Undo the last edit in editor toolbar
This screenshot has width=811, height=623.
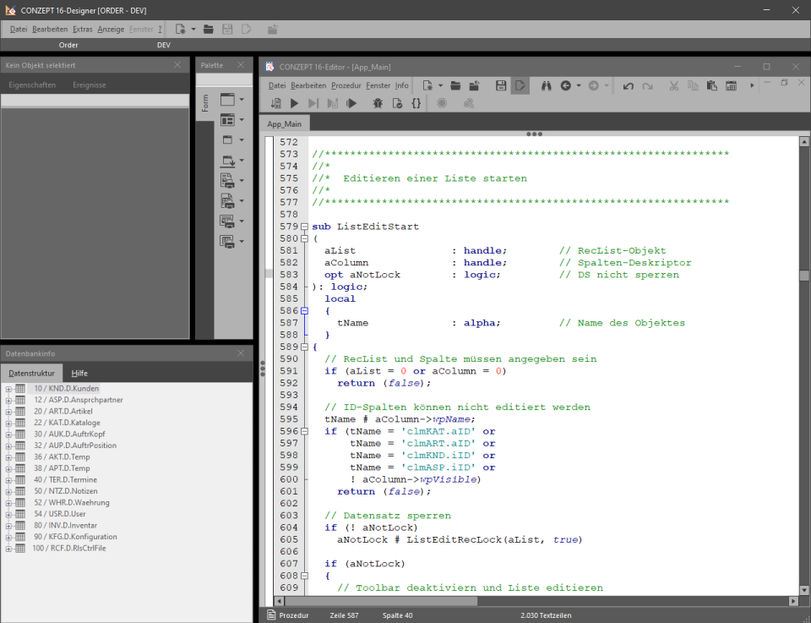[629, 86]
